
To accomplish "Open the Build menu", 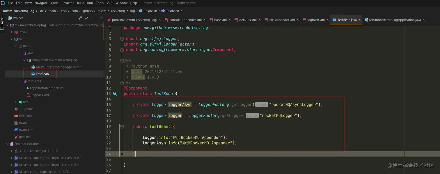I will [81, 3].
